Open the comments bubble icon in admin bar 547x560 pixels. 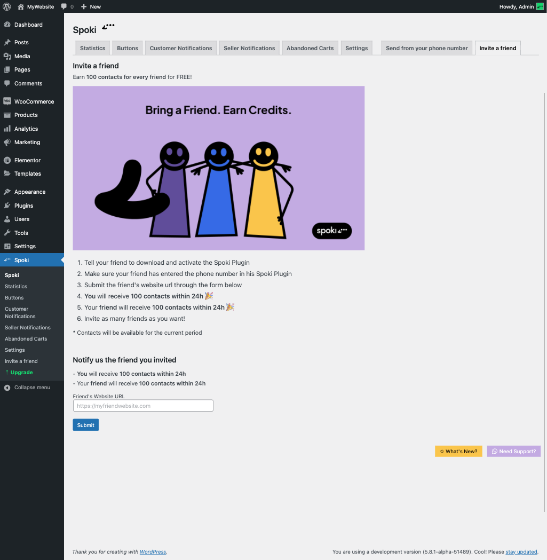[64, 6]
